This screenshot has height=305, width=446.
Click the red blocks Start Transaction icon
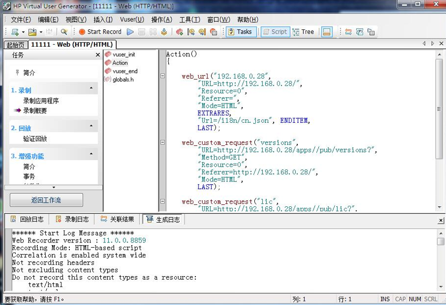[180, 32]
